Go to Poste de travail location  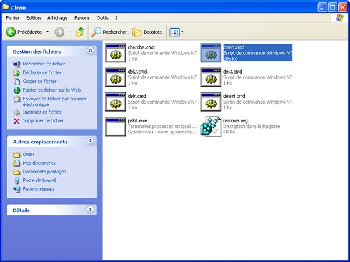coord(39,180)
